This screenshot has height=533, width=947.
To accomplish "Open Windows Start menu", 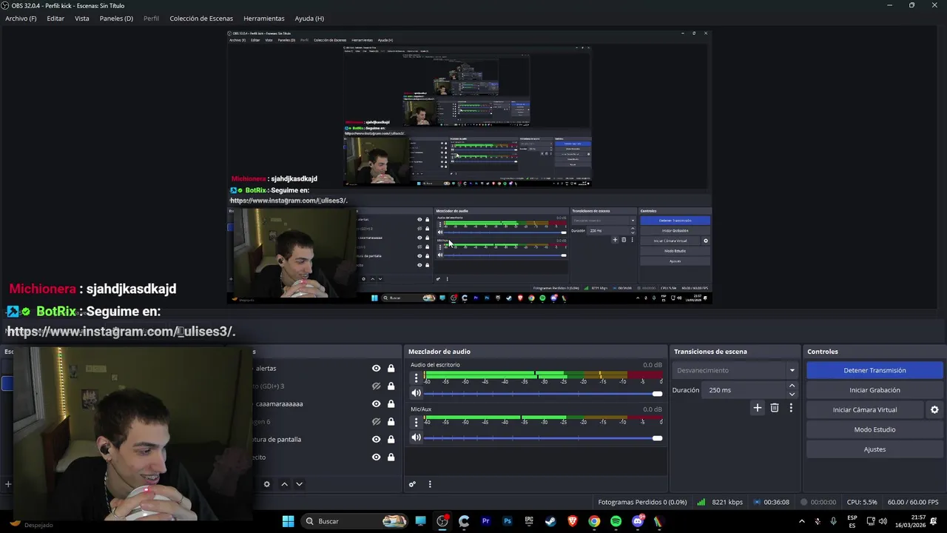I will coord(288,521).
